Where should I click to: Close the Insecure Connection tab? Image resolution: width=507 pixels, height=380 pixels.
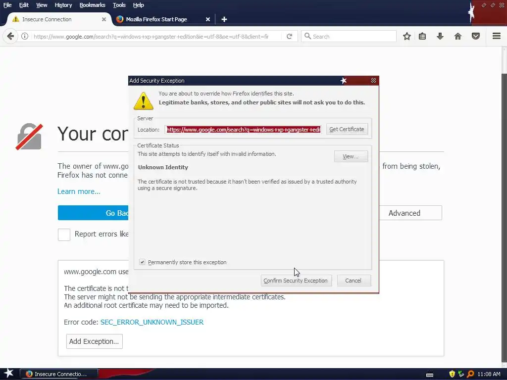tap(104, 19)
